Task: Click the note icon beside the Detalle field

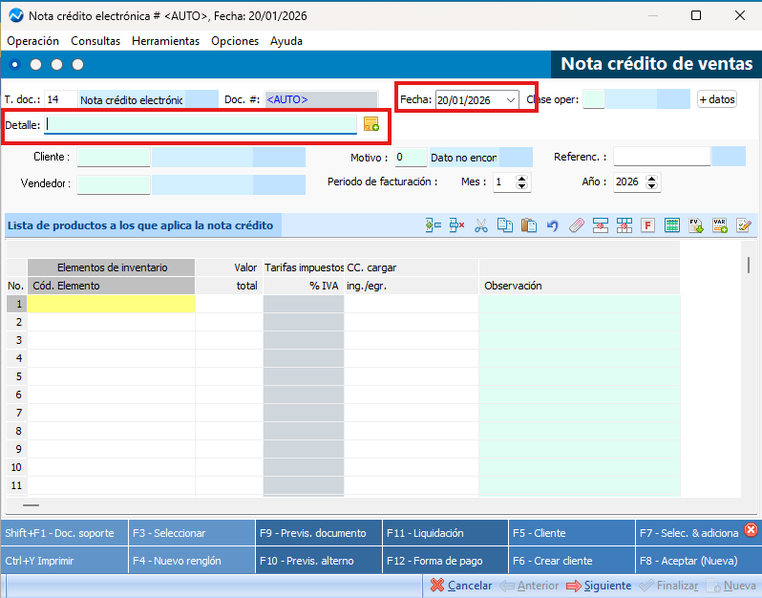Action: pyautogui.click(x=371, y=124)
